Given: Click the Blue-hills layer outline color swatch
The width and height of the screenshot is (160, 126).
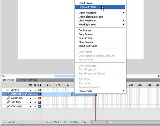Looking at the screenshot, I should click(x=39, y=102).
